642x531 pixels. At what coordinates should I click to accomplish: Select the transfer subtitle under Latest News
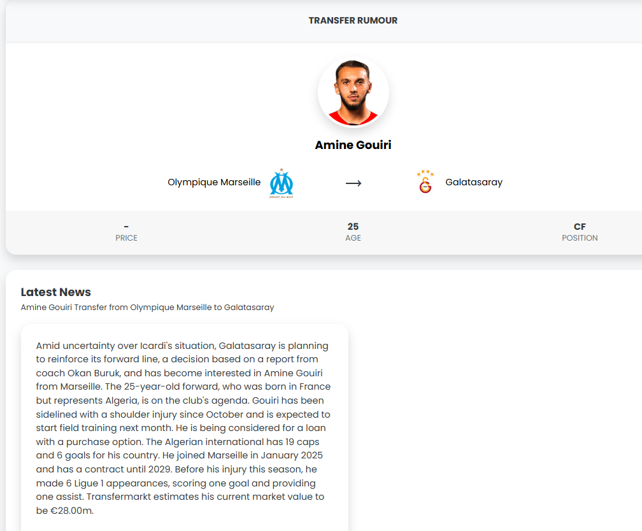(x=146, y=307)
